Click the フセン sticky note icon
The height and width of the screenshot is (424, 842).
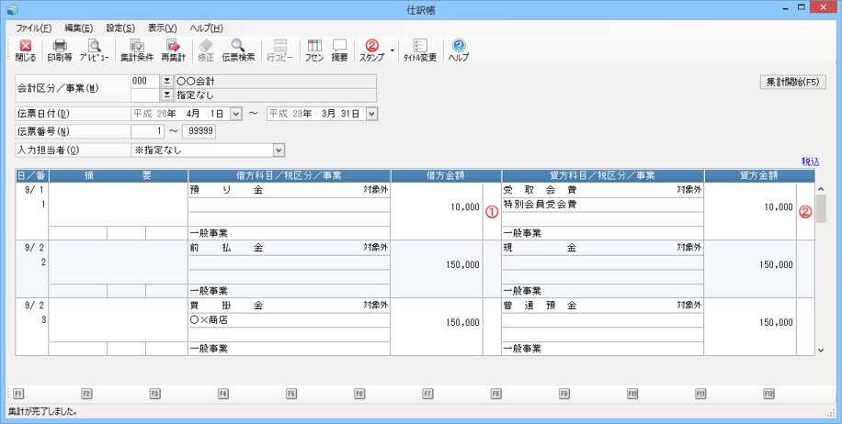[x=313, y=50]
